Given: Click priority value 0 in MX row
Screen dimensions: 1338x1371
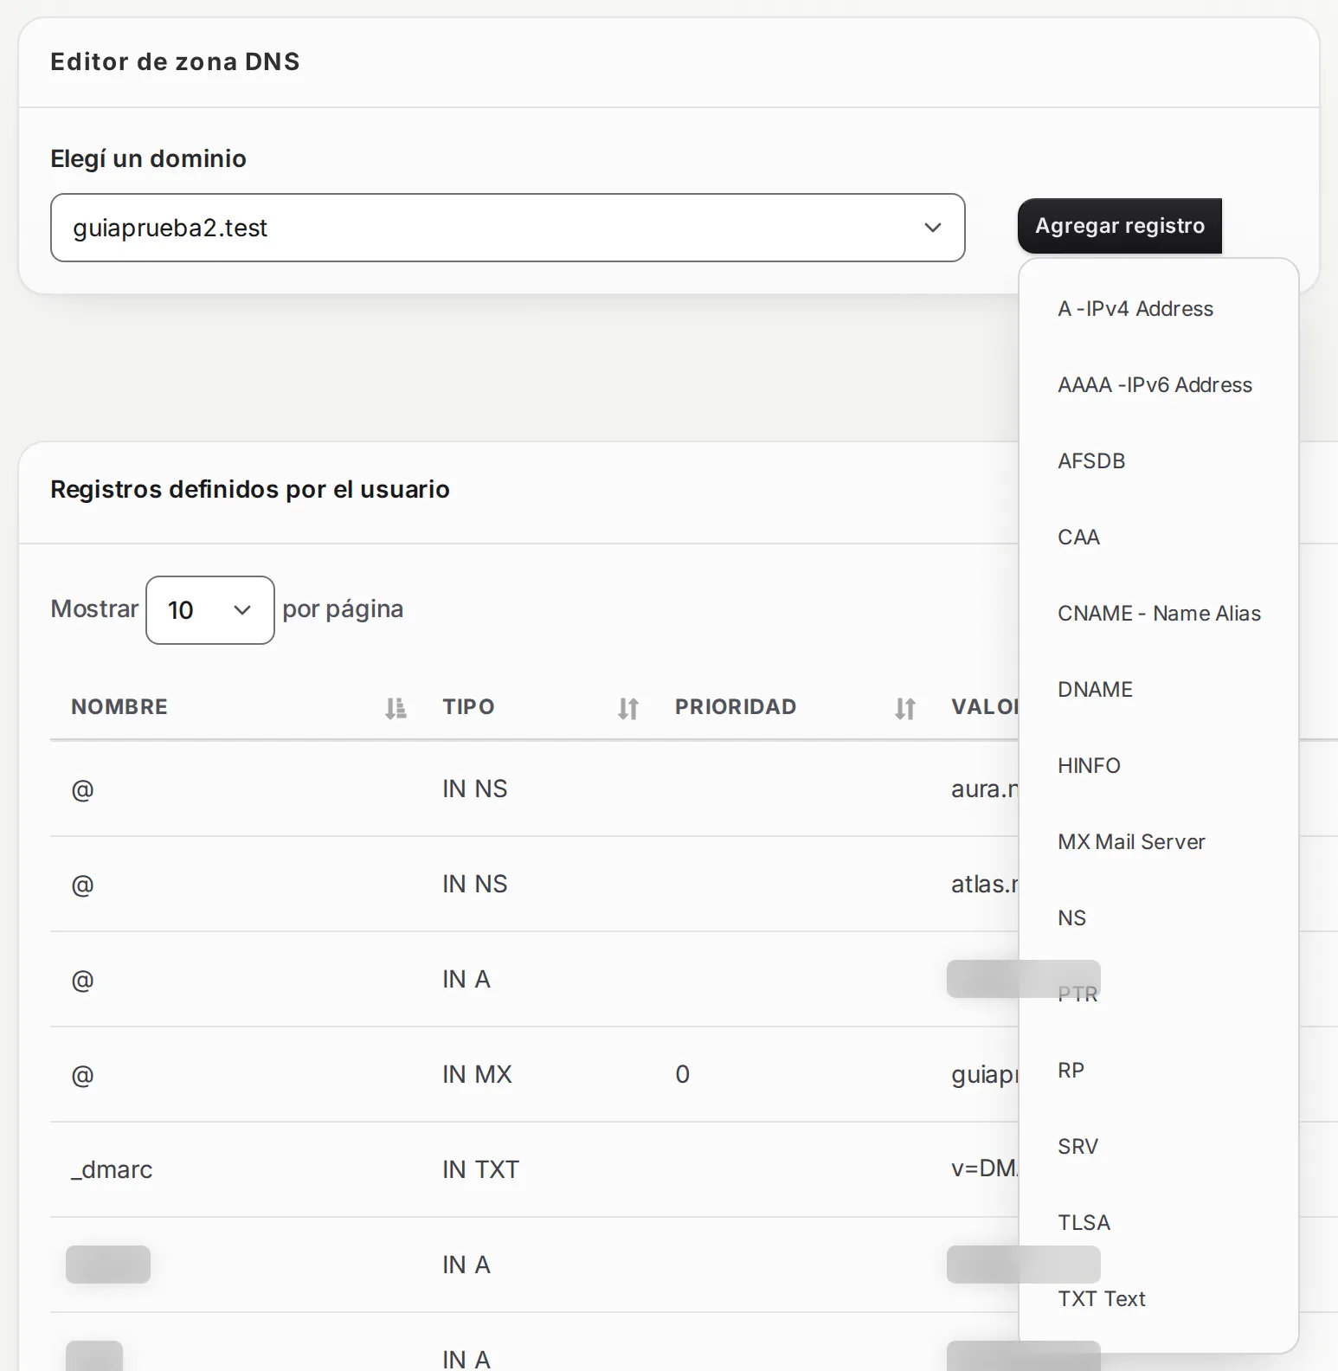Looking at the screenshot, I should tap(682, 1074).
